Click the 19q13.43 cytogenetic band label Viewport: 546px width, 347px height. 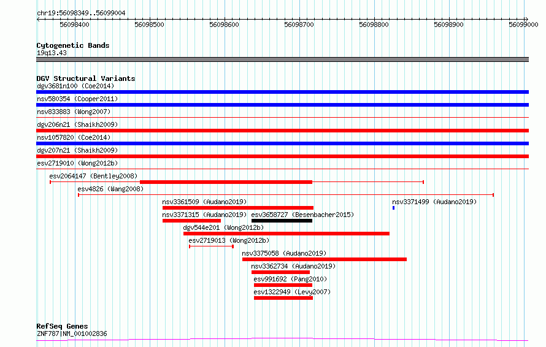(x=52, y=53)
